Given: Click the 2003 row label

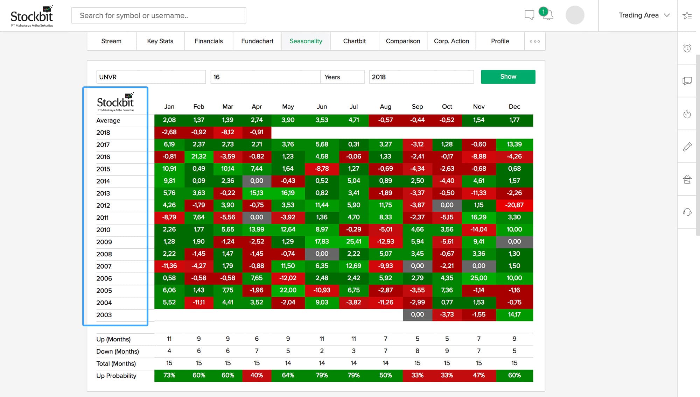Looking at the screenshot, I should click(x=104, y=315).
